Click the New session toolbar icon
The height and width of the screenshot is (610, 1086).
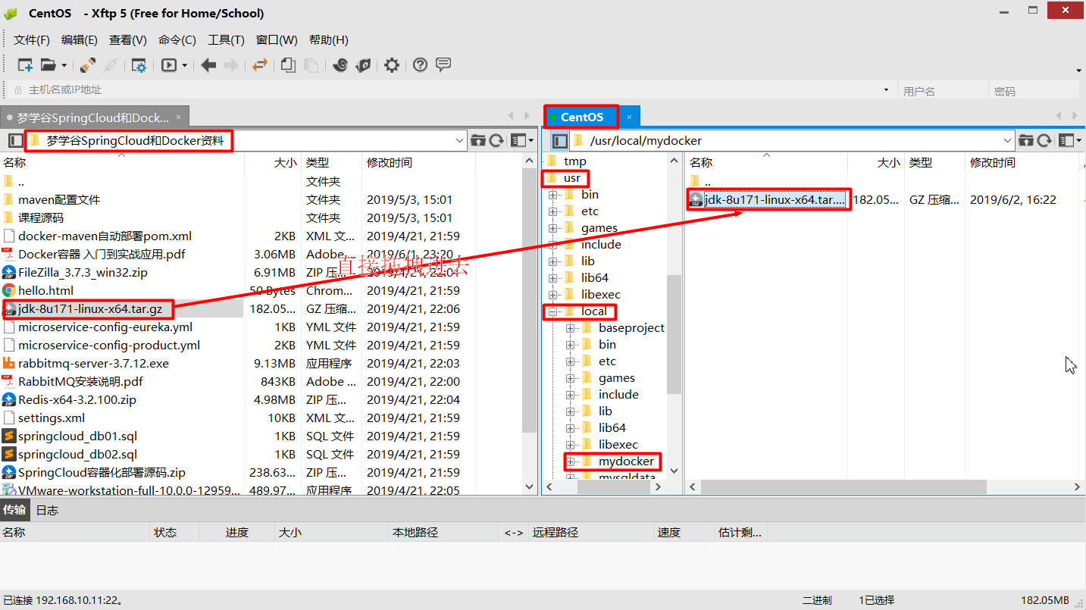pos(25,65)
